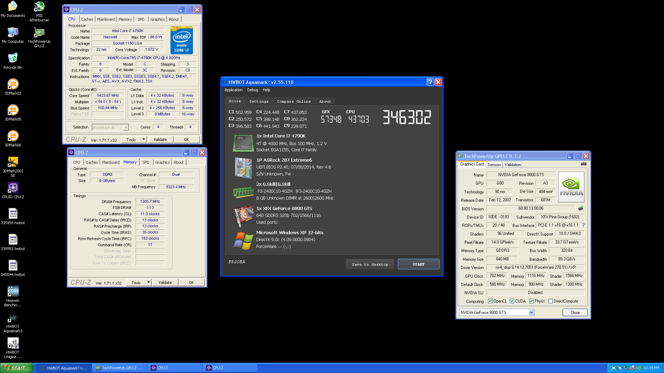Click the BIOS Version 60.80.13.00.86 field

tap(531, 208)
